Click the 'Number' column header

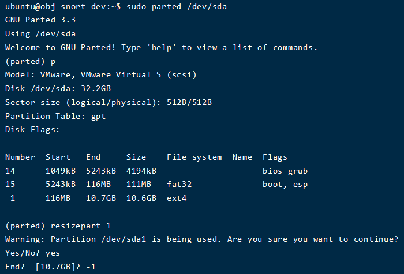20,157
